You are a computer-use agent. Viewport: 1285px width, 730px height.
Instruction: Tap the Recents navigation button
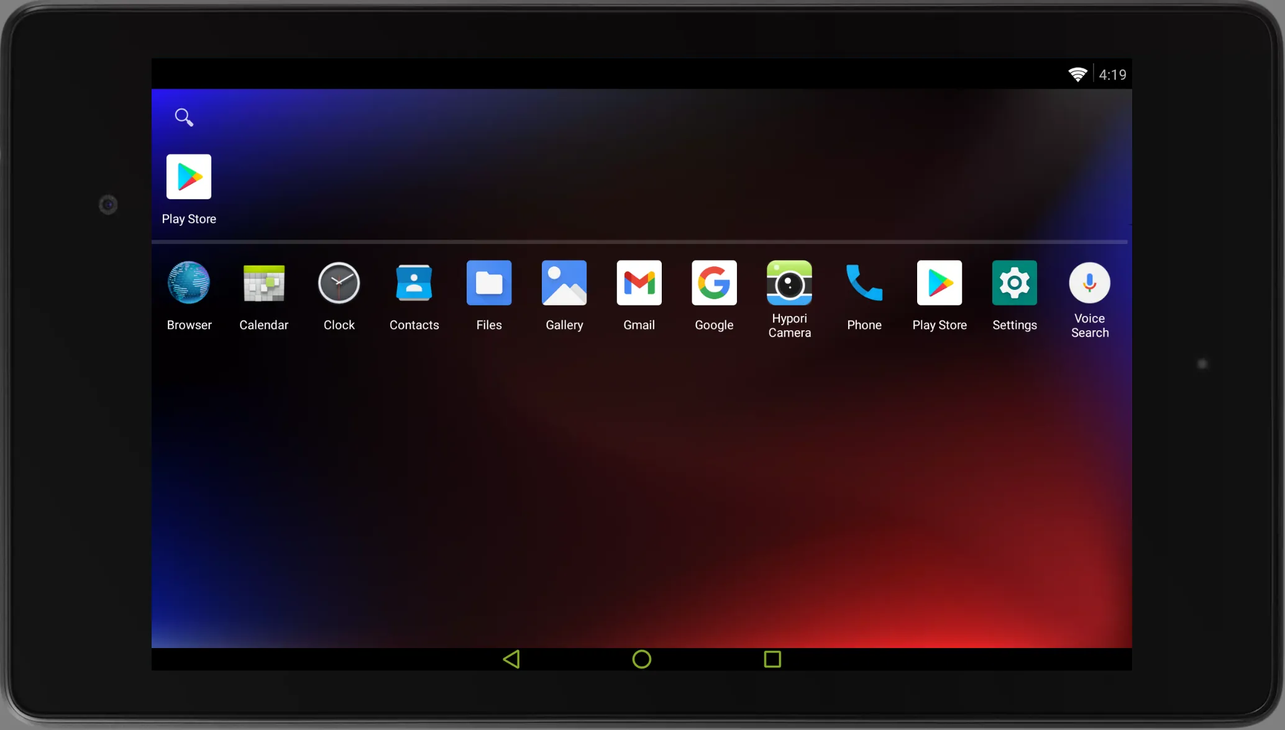pyautogui.click(x=771, y=659)
